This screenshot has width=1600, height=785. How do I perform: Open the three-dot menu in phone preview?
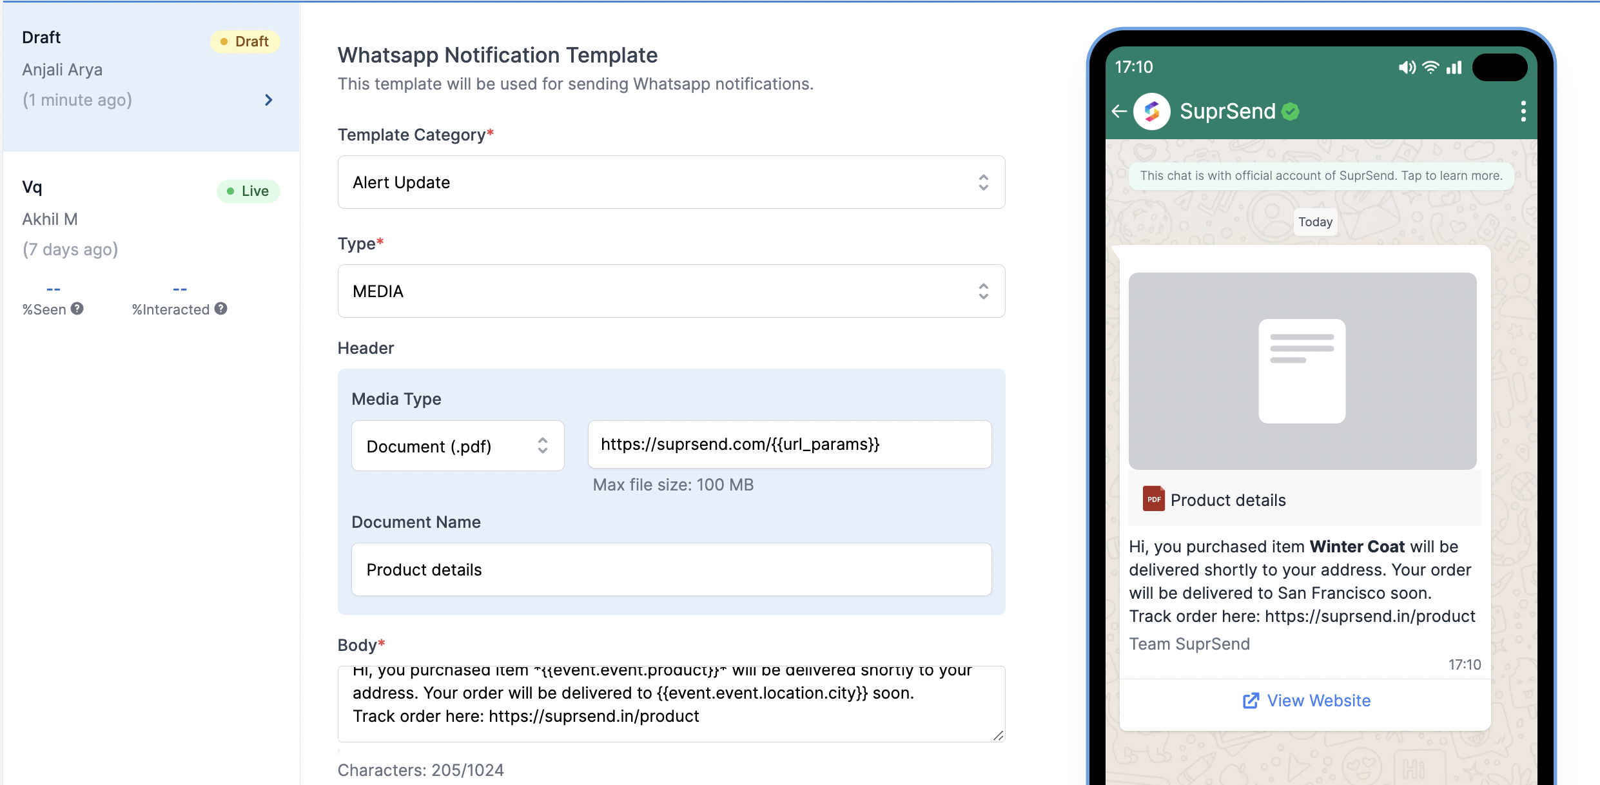pos(1523,111)
